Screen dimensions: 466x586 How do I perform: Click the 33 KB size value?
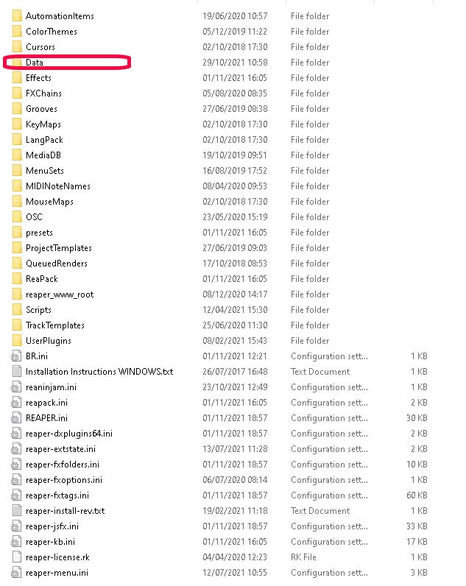tap(417, 526)
